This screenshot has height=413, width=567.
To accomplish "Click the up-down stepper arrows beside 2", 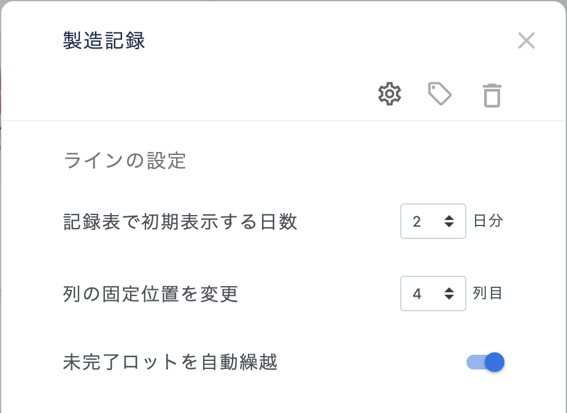I will pos(449,221).
